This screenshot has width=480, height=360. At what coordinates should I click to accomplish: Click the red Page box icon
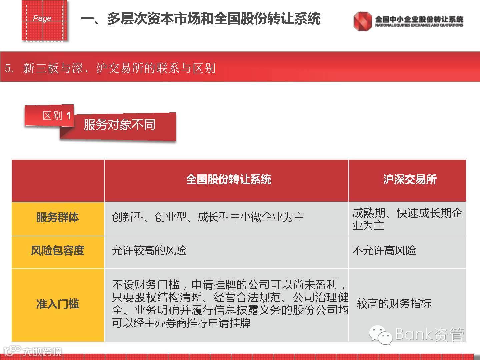[x=45, y=21]
